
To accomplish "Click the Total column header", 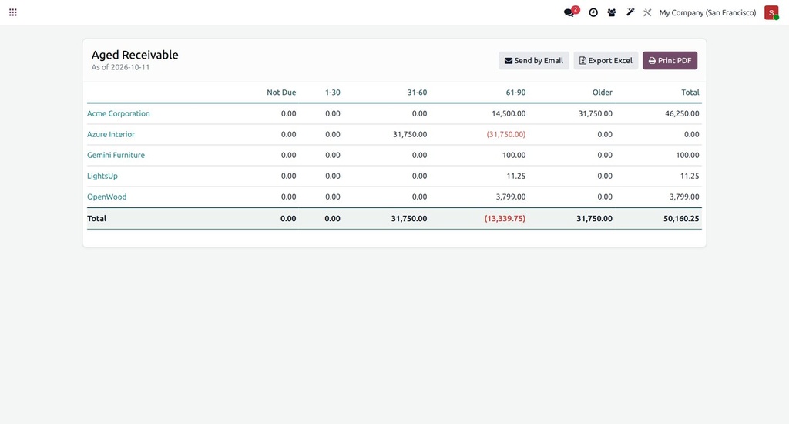I will [x=690, y=93].
